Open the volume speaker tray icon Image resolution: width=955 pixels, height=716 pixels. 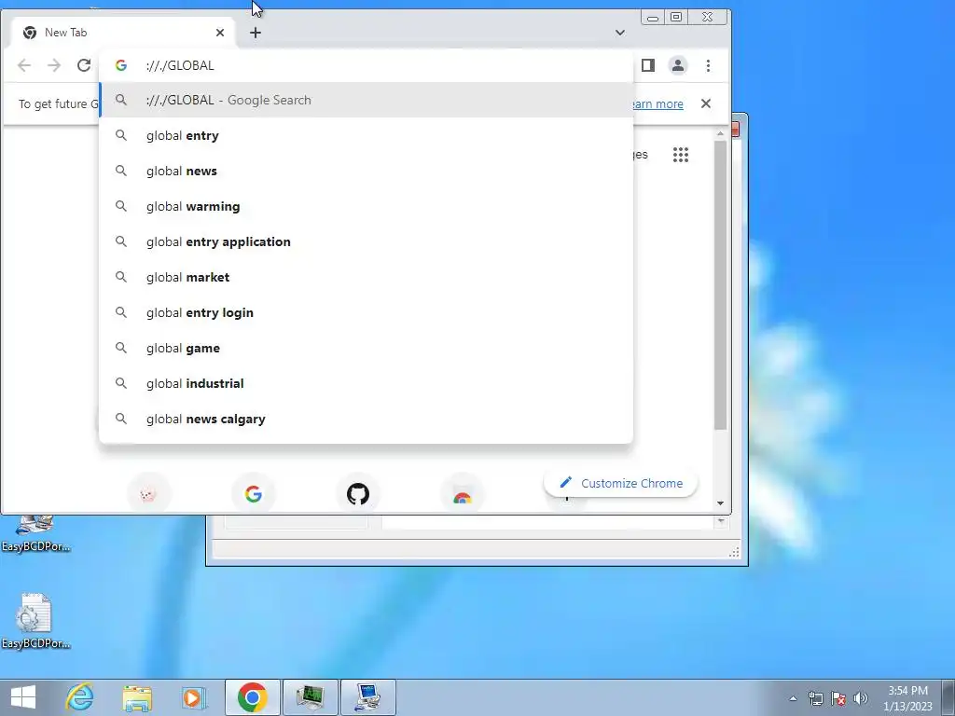(x=861, y=698)
